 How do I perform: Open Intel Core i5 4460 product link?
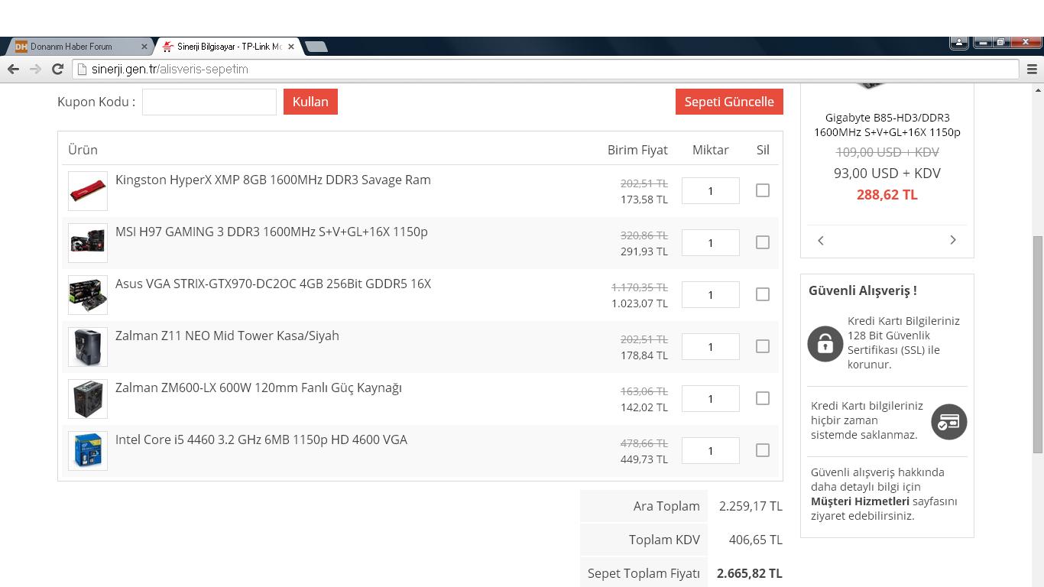[261, 439]
